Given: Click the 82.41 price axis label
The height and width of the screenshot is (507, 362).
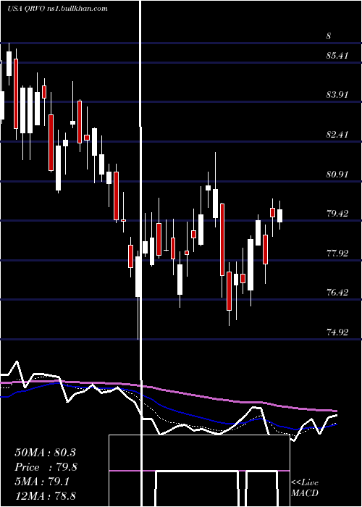Looking at the screenshot, I should (x=337, y=135).
